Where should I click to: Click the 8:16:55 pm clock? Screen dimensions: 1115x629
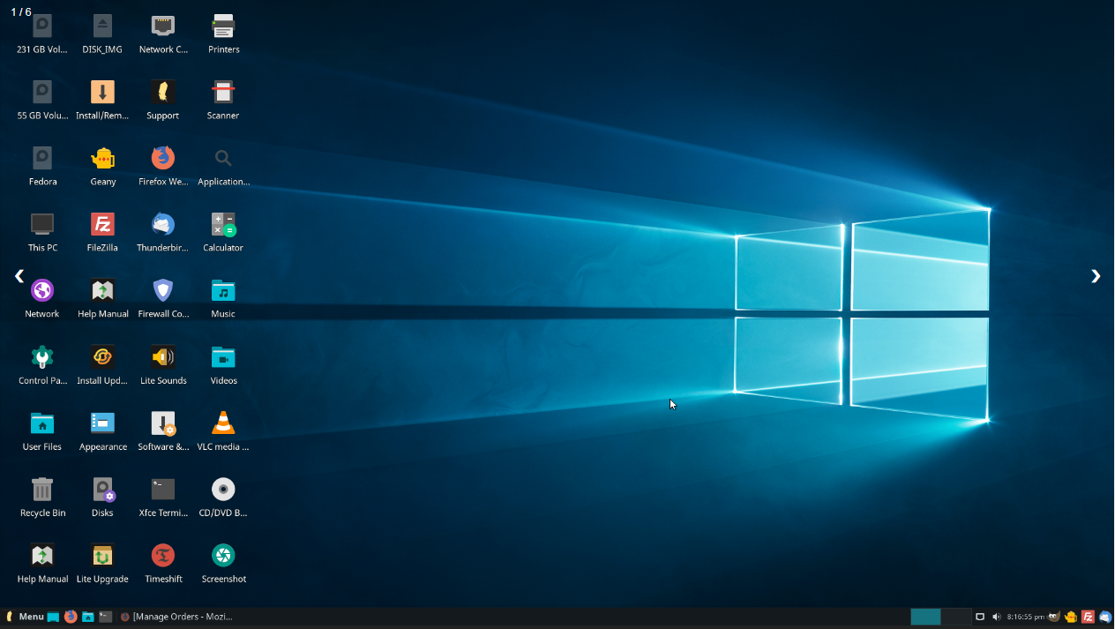coord(1026,617)
